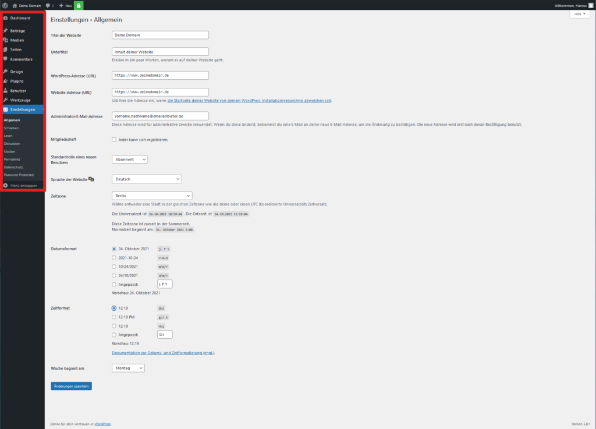Screen dimensions: 596x429
Task: Select the first 12:19 time format (G:i)
Action: pos(114,308)
